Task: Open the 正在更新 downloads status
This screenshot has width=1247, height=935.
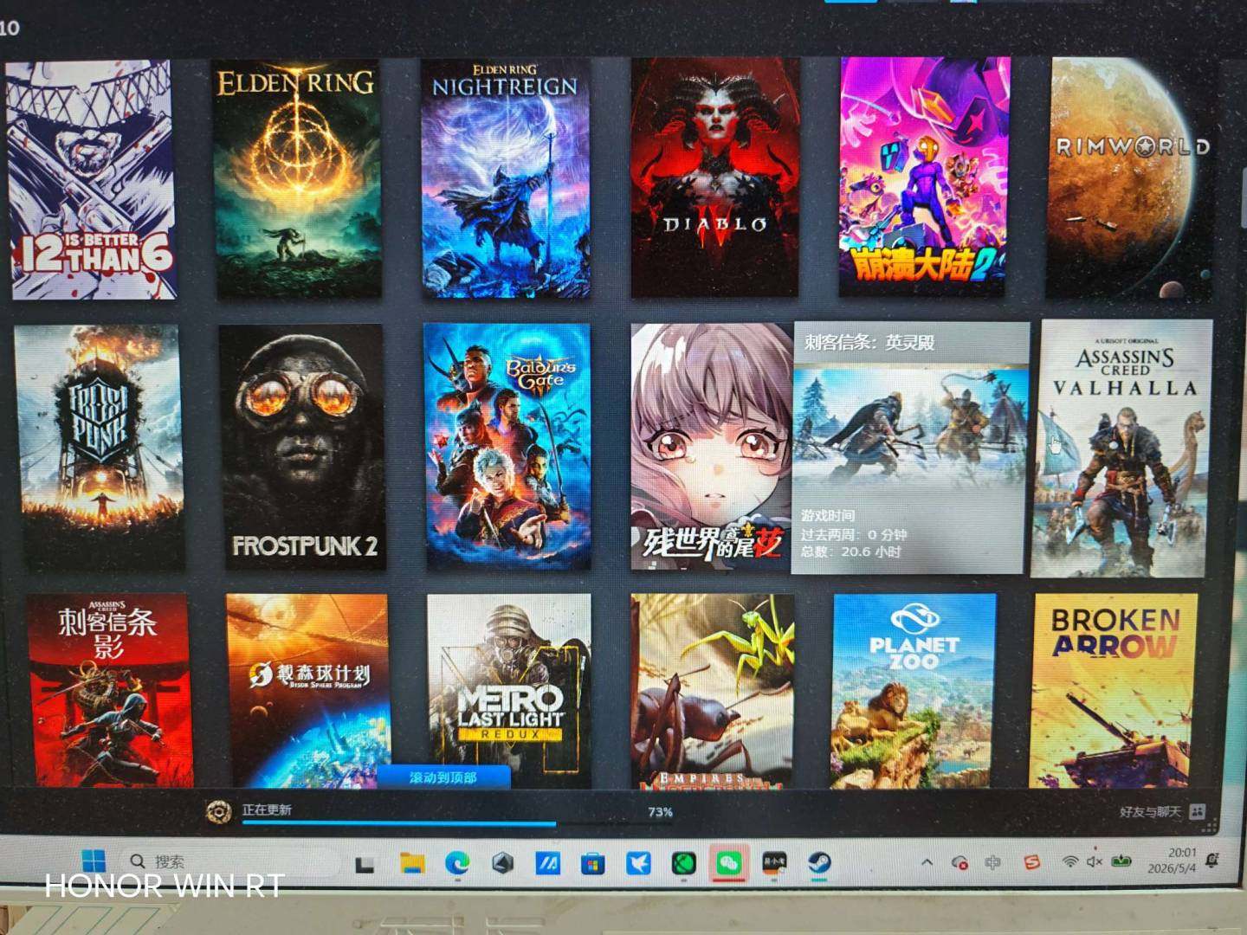Action: coord(267,809)
